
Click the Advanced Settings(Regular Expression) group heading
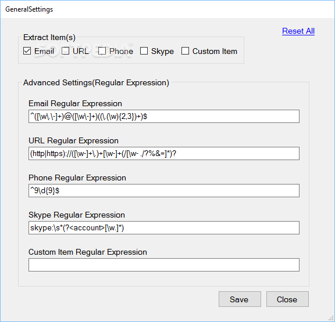[96, 83]
